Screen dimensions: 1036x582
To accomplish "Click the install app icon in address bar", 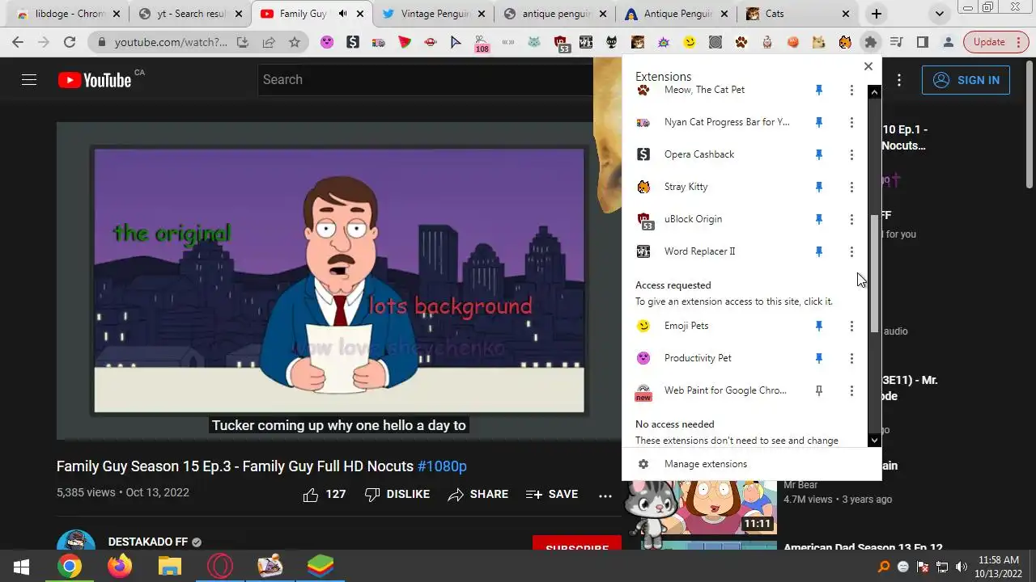I will coord(243,42).
